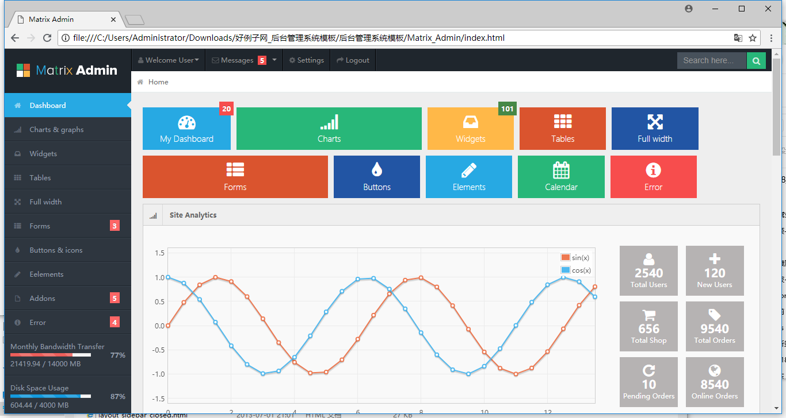Open the Tables grid icon tile
Screen dimensions: 786x418
(x=563, y=129)
